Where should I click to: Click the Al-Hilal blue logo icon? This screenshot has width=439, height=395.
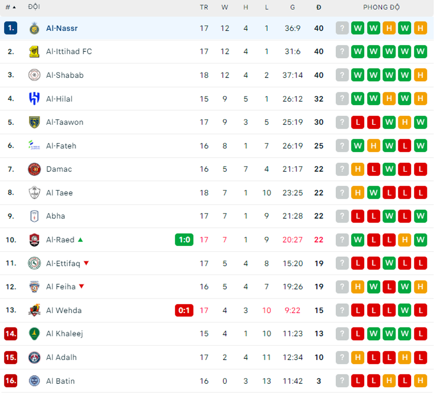tap(34, 99)
